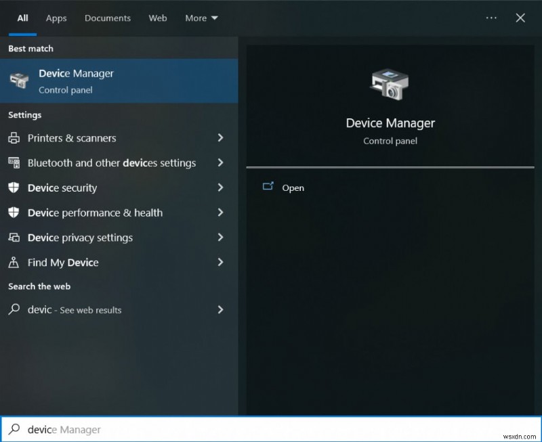Expand the devic web results chevron
Image resolution: width=542 pixels, height=442 pixels.
point(221,310)
